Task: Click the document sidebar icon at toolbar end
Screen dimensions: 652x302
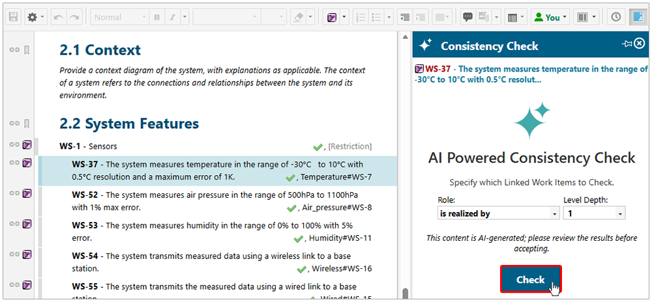Action: [636, 18]
